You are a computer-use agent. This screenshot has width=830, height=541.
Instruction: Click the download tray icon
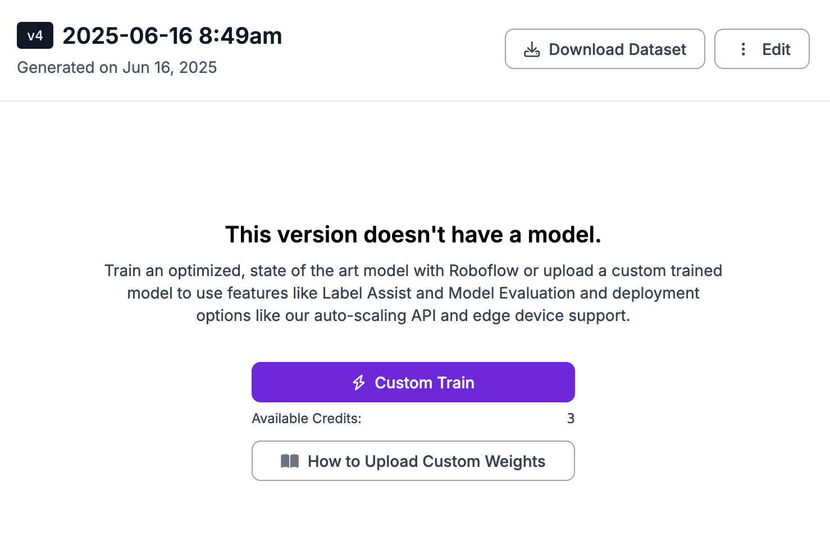pyautogui.click(x=532, y=49)
